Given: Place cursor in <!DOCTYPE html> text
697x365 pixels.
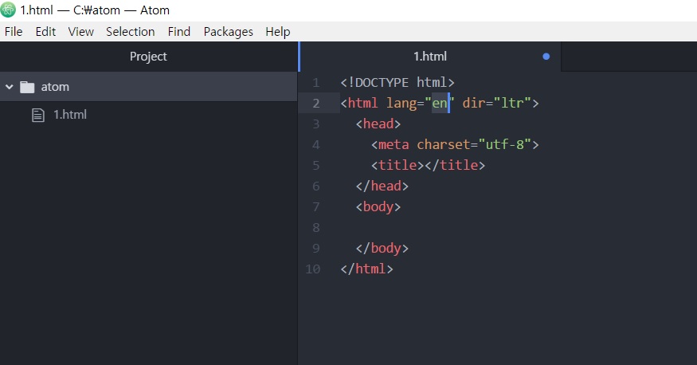Looking at the screenshot, I should coord(397,83).
